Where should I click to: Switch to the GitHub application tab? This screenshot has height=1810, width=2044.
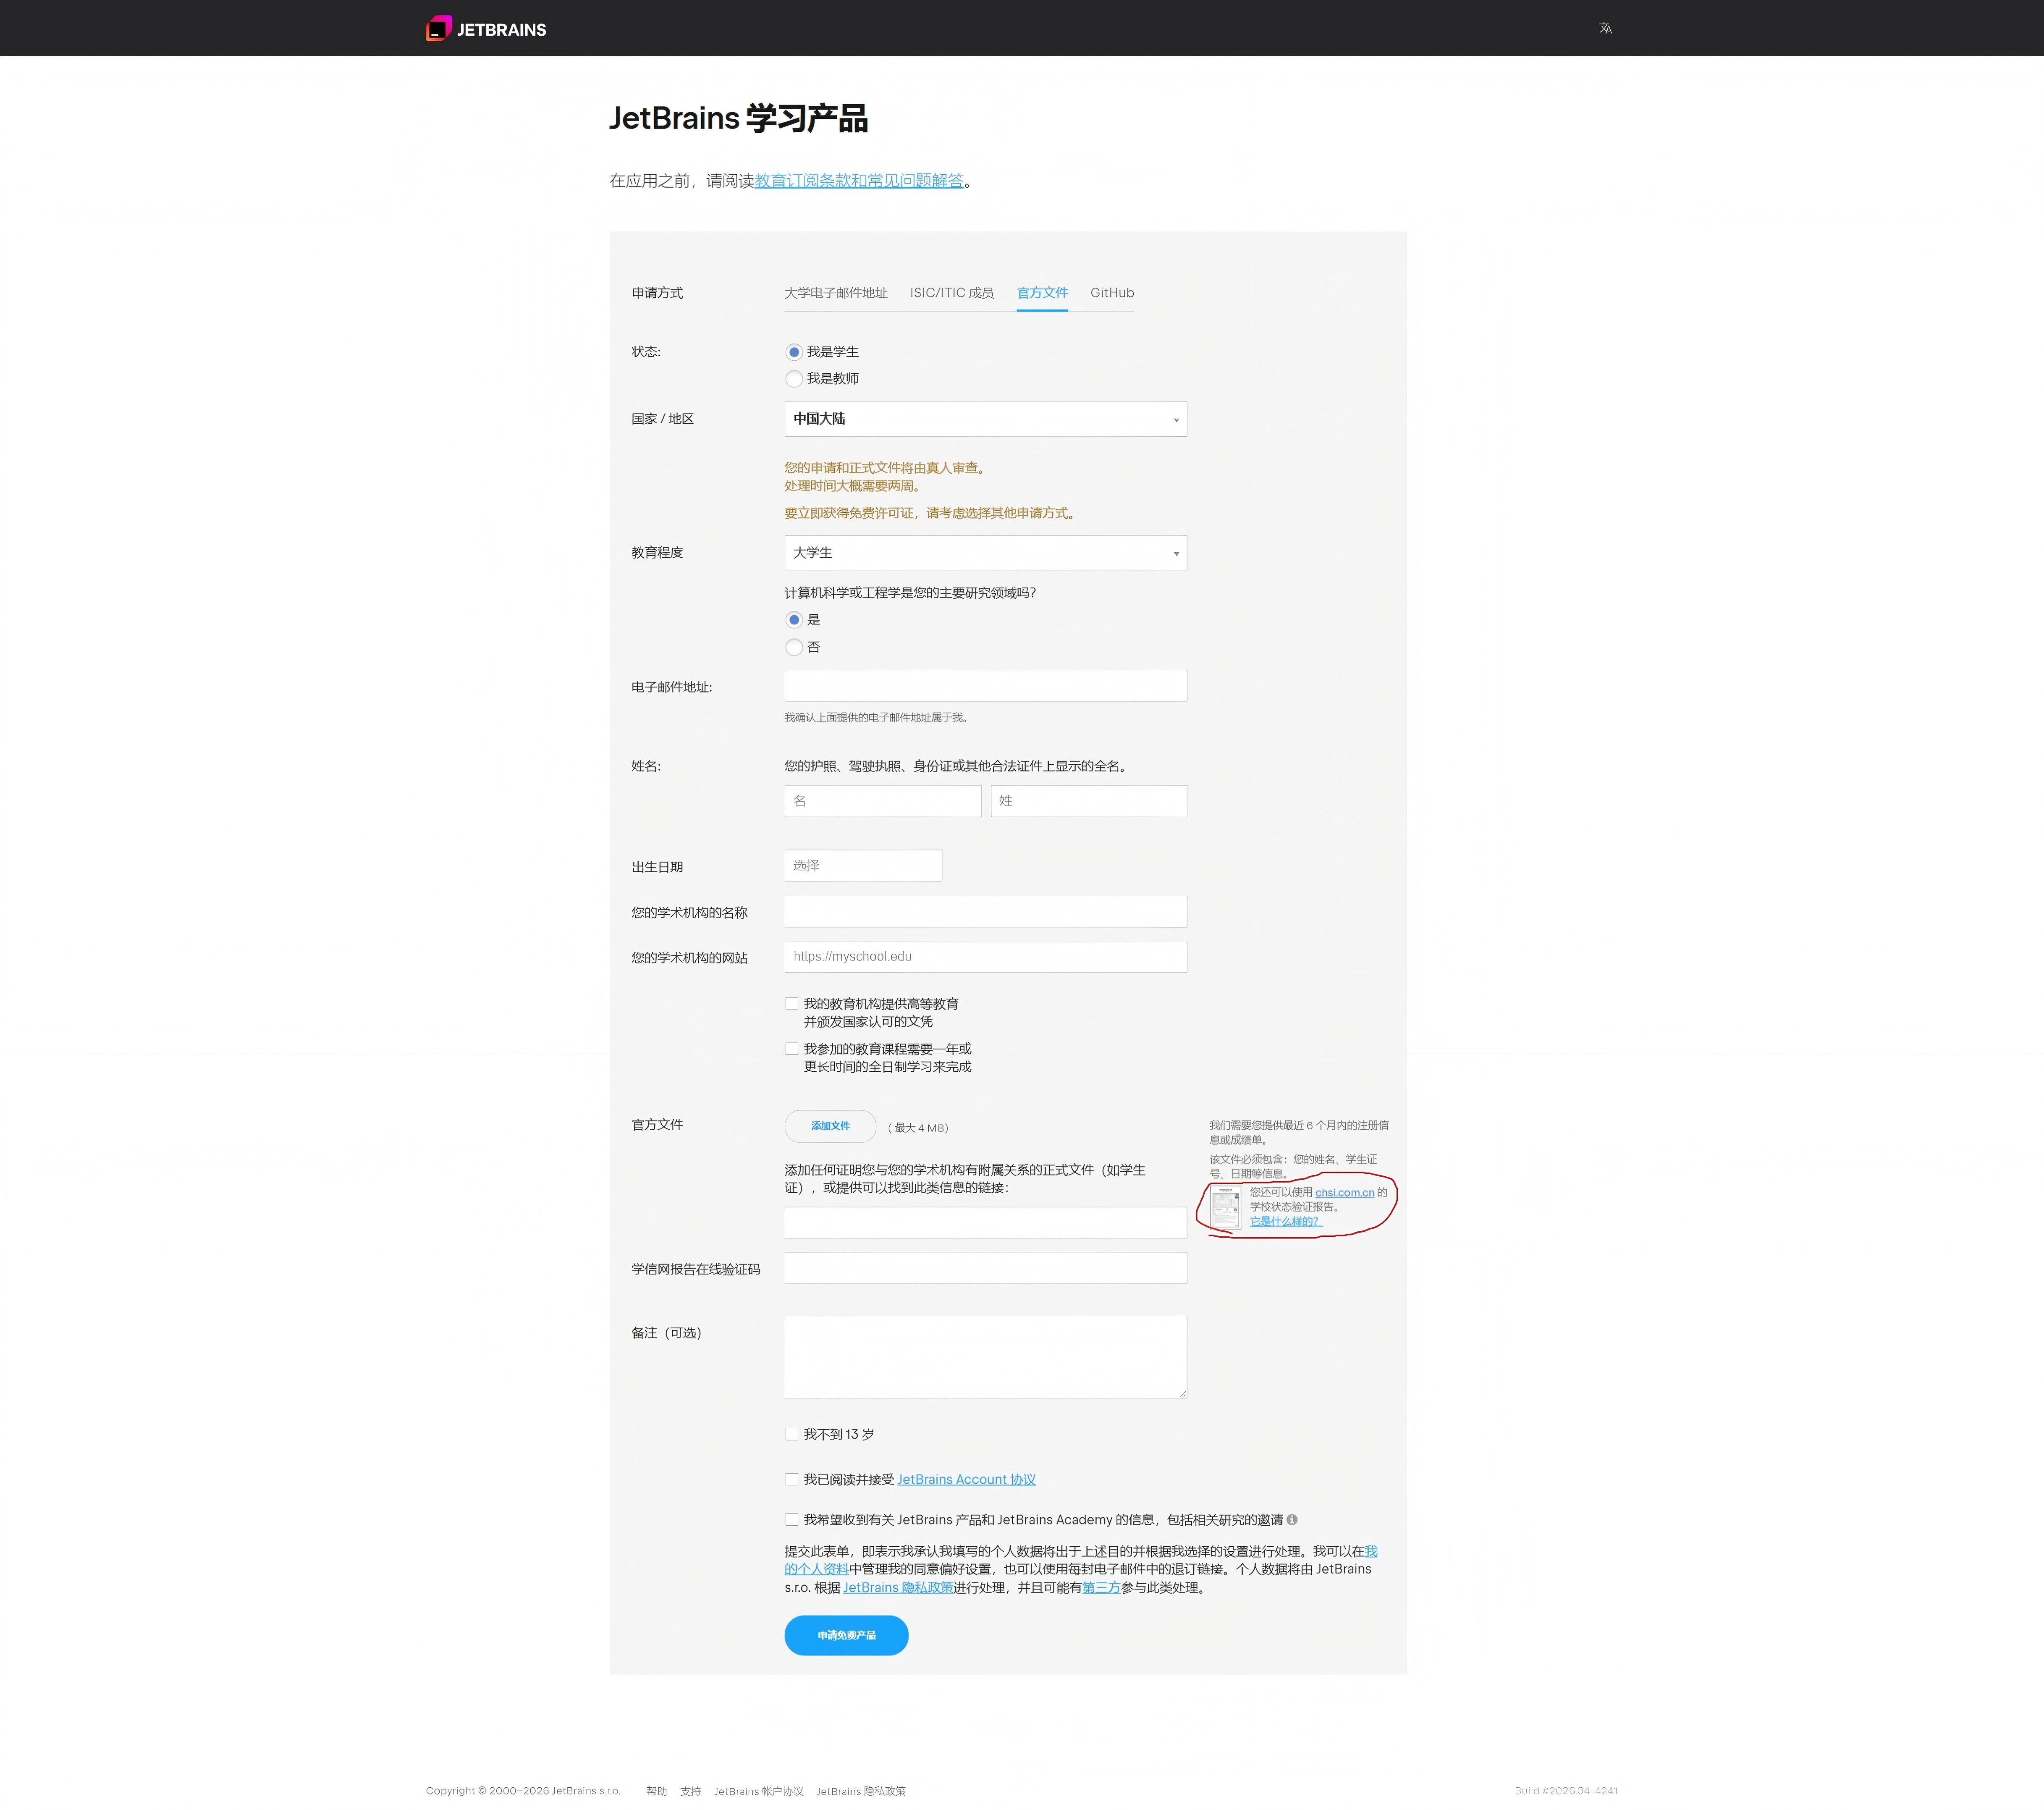(x=1111, y=293)
